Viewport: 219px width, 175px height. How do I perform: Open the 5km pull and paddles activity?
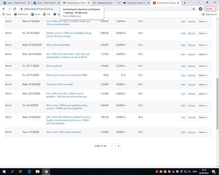click(x=58, y=45)
